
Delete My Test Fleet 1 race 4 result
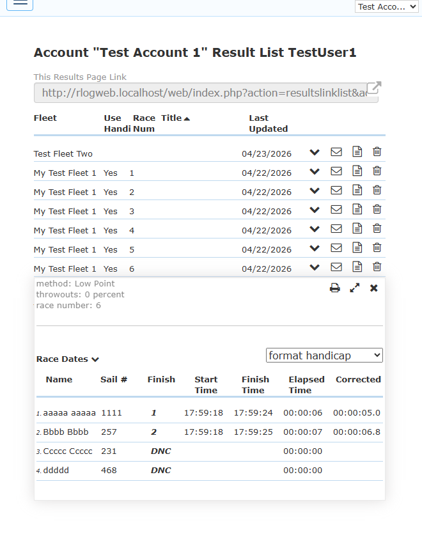coord(377,229)
